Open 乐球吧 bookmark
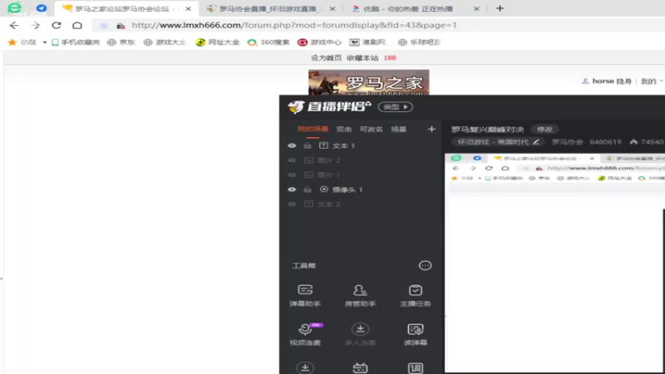665x374 pixels. point(420,42)
